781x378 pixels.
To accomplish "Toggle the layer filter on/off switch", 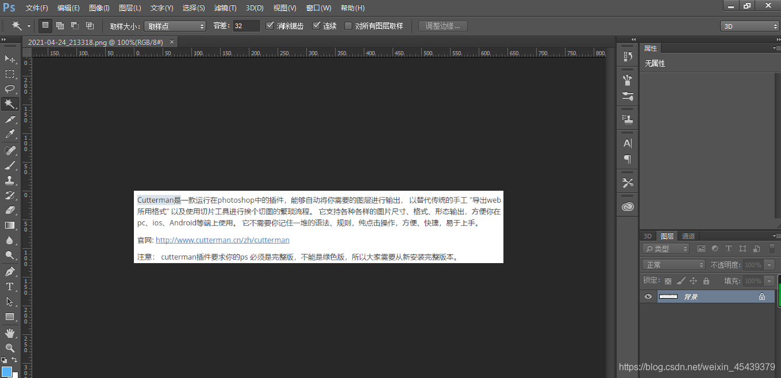I will point(772,249).
